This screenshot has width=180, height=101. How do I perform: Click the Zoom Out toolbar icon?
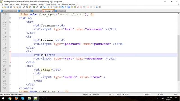pyautogui.click(x=51, y=7)
